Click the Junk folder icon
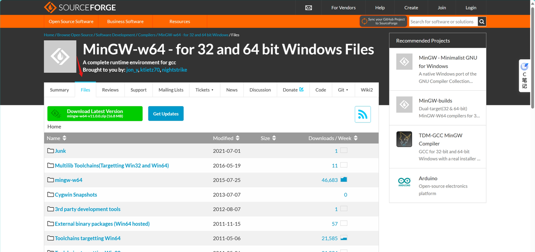Image resolution: width=535 pixels, height=252 pixels. [x=51, y=151]
